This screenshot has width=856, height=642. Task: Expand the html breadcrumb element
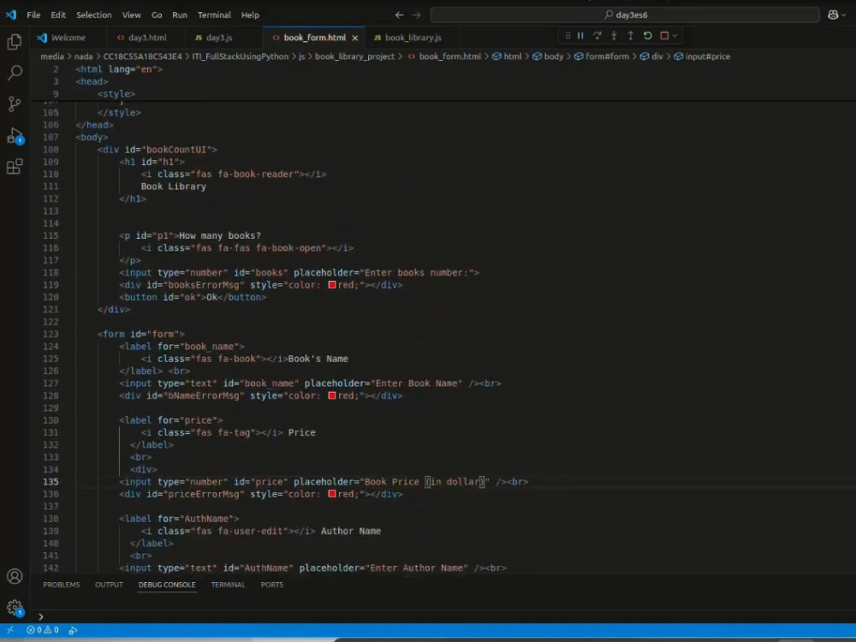tap(507, 56)
